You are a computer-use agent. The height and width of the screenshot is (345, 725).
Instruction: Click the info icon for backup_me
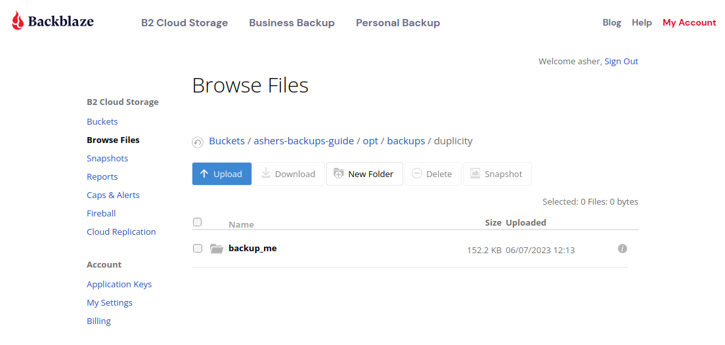623,249
